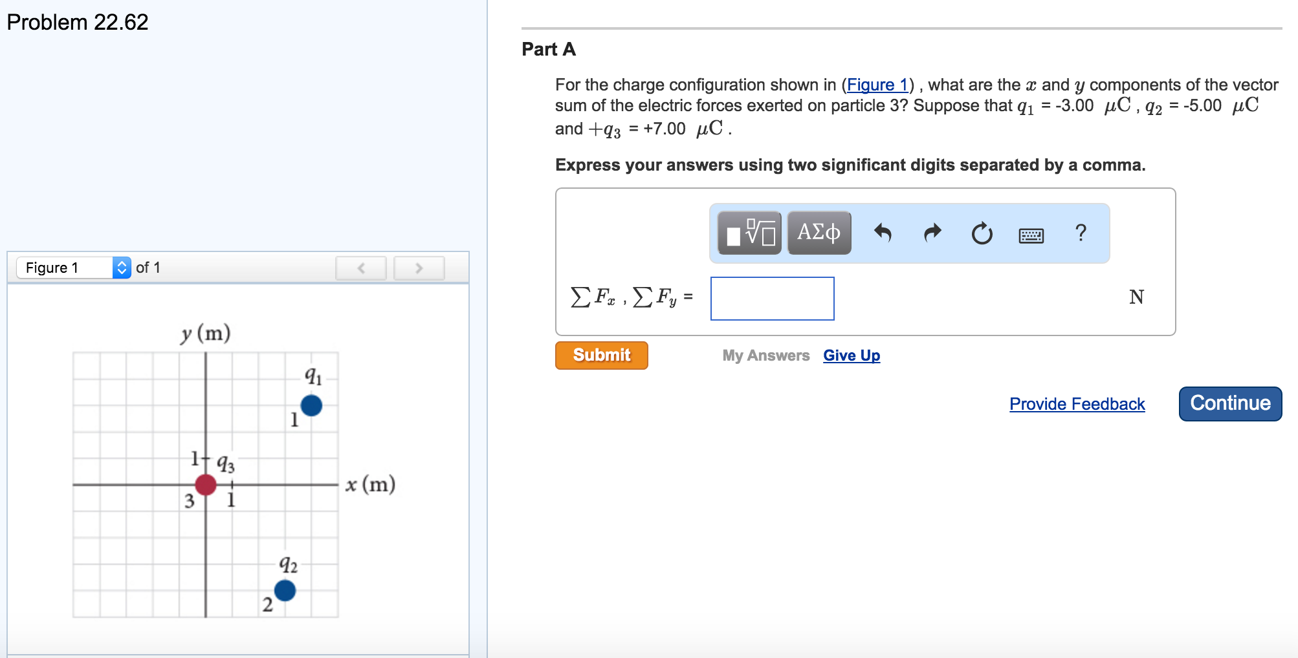Open keyboard shortcuts icon
Viewport: 1298px width, 658px height.
click(1031, 235)
